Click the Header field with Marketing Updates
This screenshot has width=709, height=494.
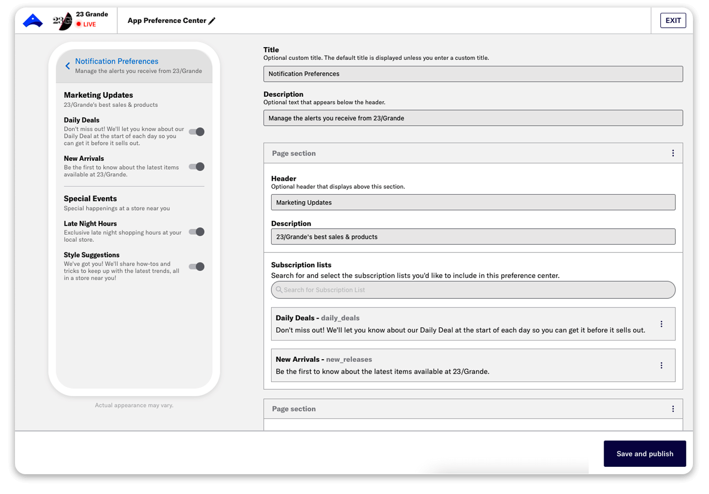pyautogui.click(x=473, y=203)
